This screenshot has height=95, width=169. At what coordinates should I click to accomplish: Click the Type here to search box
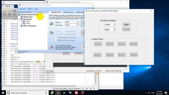coord(27,93)
